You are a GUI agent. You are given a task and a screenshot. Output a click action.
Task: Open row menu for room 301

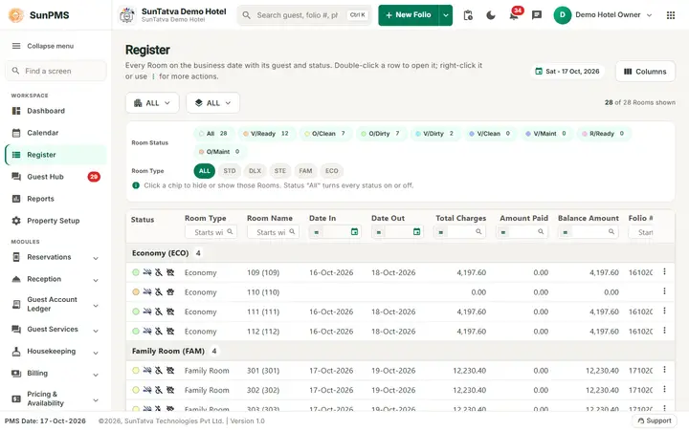[x=664, y=370]
